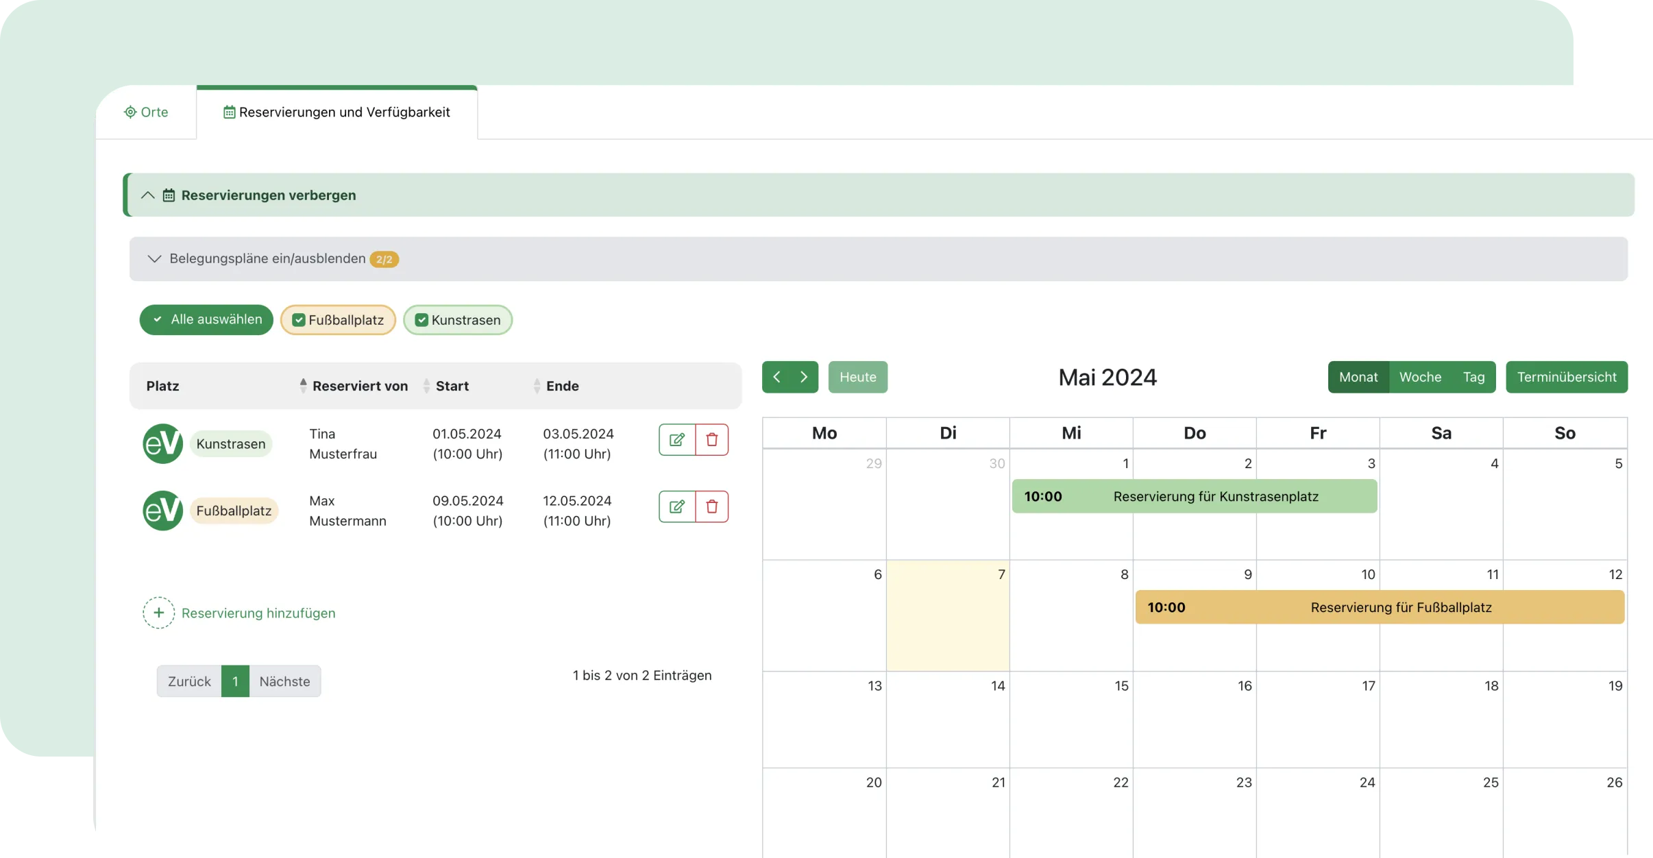Click calendar icon beside Reservierungen verbergen

coord(169,195)
